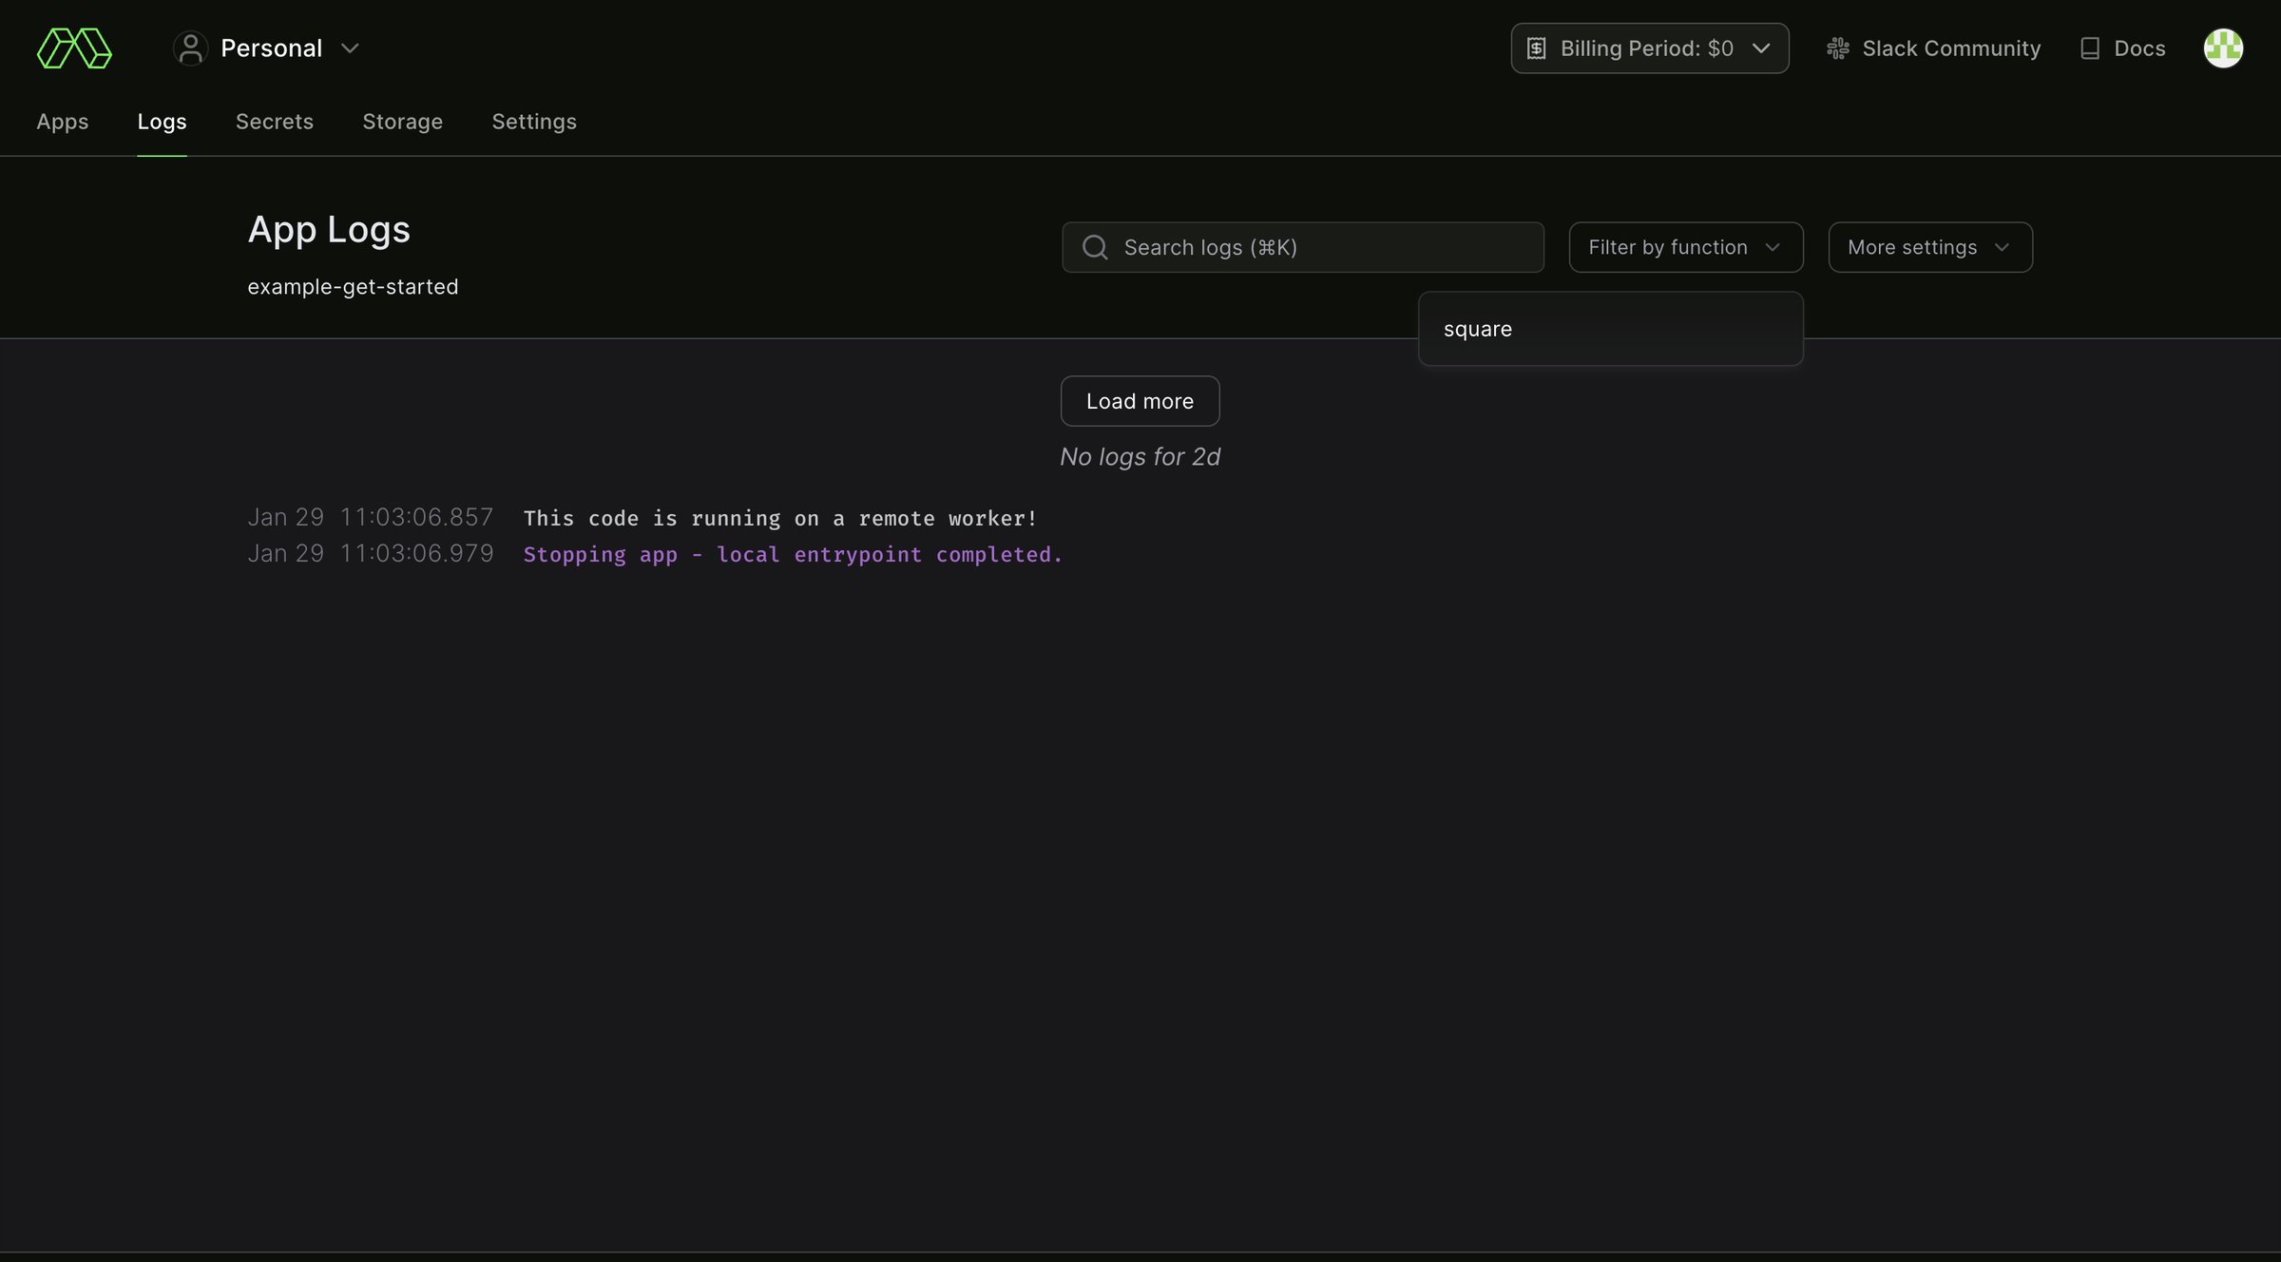
Task: Open the Filter by function dropdown
Action: (1686, 247)
